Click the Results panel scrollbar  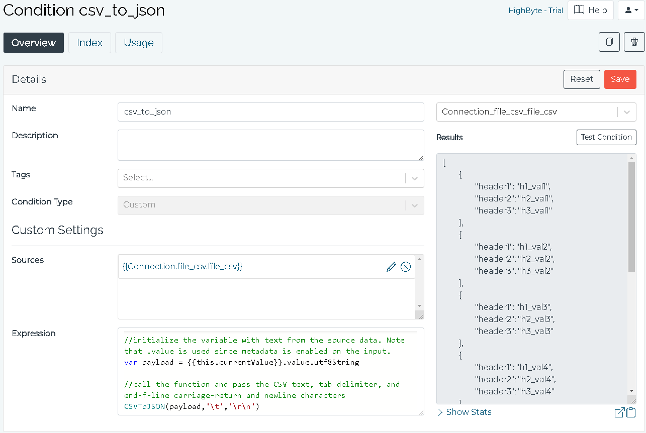click(632, 216)
